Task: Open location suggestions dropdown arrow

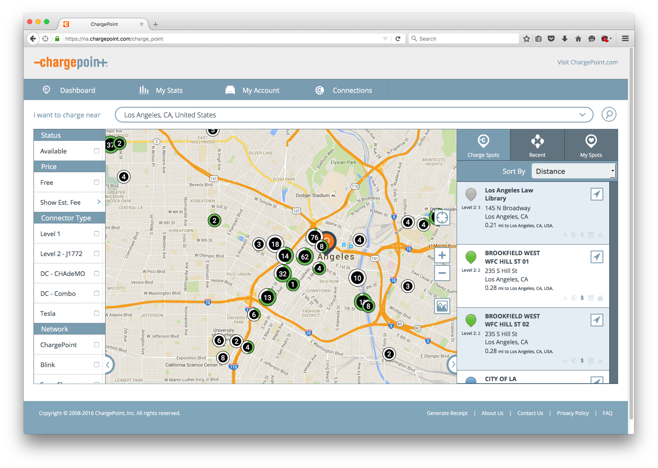Action: tap(583, 115)
